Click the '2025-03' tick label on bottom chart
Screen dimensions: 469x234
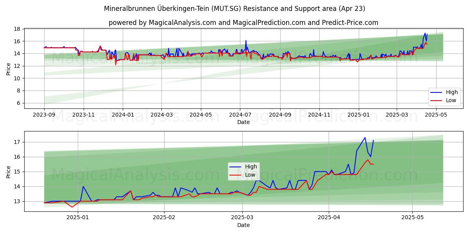242,218
